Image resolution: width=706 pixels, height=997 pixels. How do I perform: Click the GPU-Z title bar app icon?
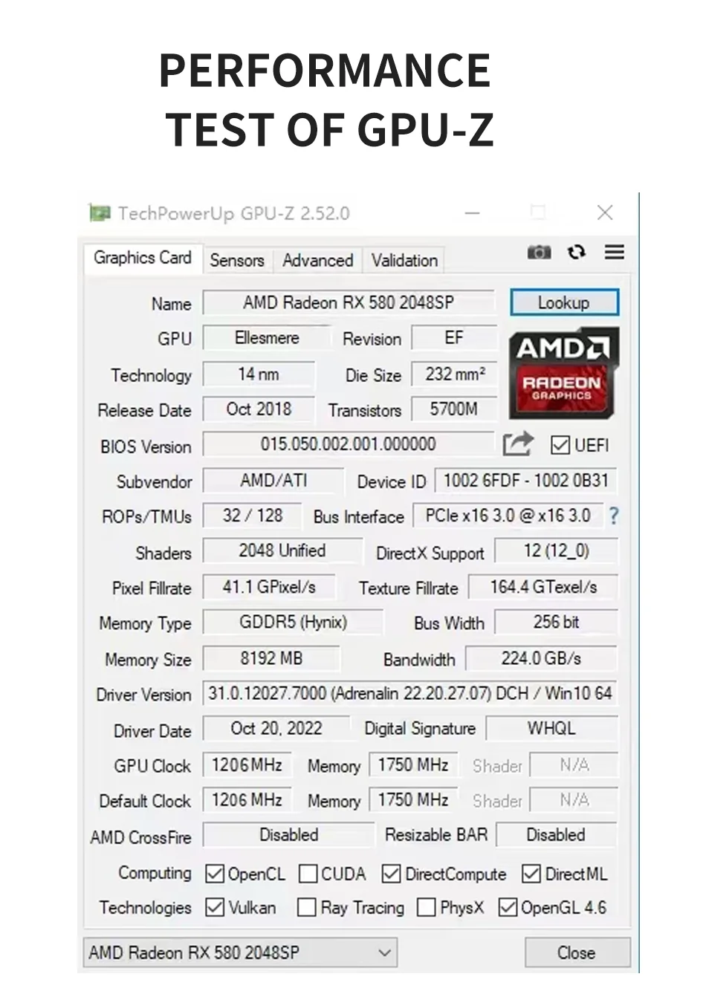click(x=100, y=213)
